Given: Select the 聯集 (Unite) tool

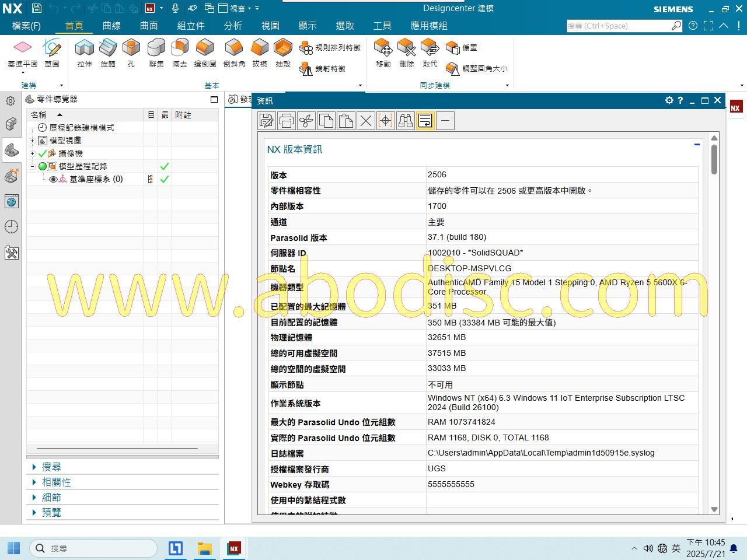Looking at the screenshot, I should coord(156,53).
